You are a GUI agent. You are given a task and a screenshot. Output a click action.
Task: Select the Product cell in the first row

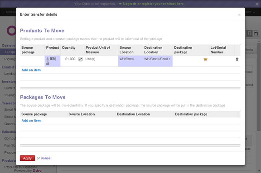[x=53, y=61]
